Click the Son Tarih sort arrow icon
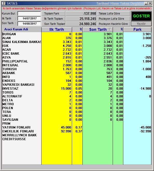 tap(110, 30)
